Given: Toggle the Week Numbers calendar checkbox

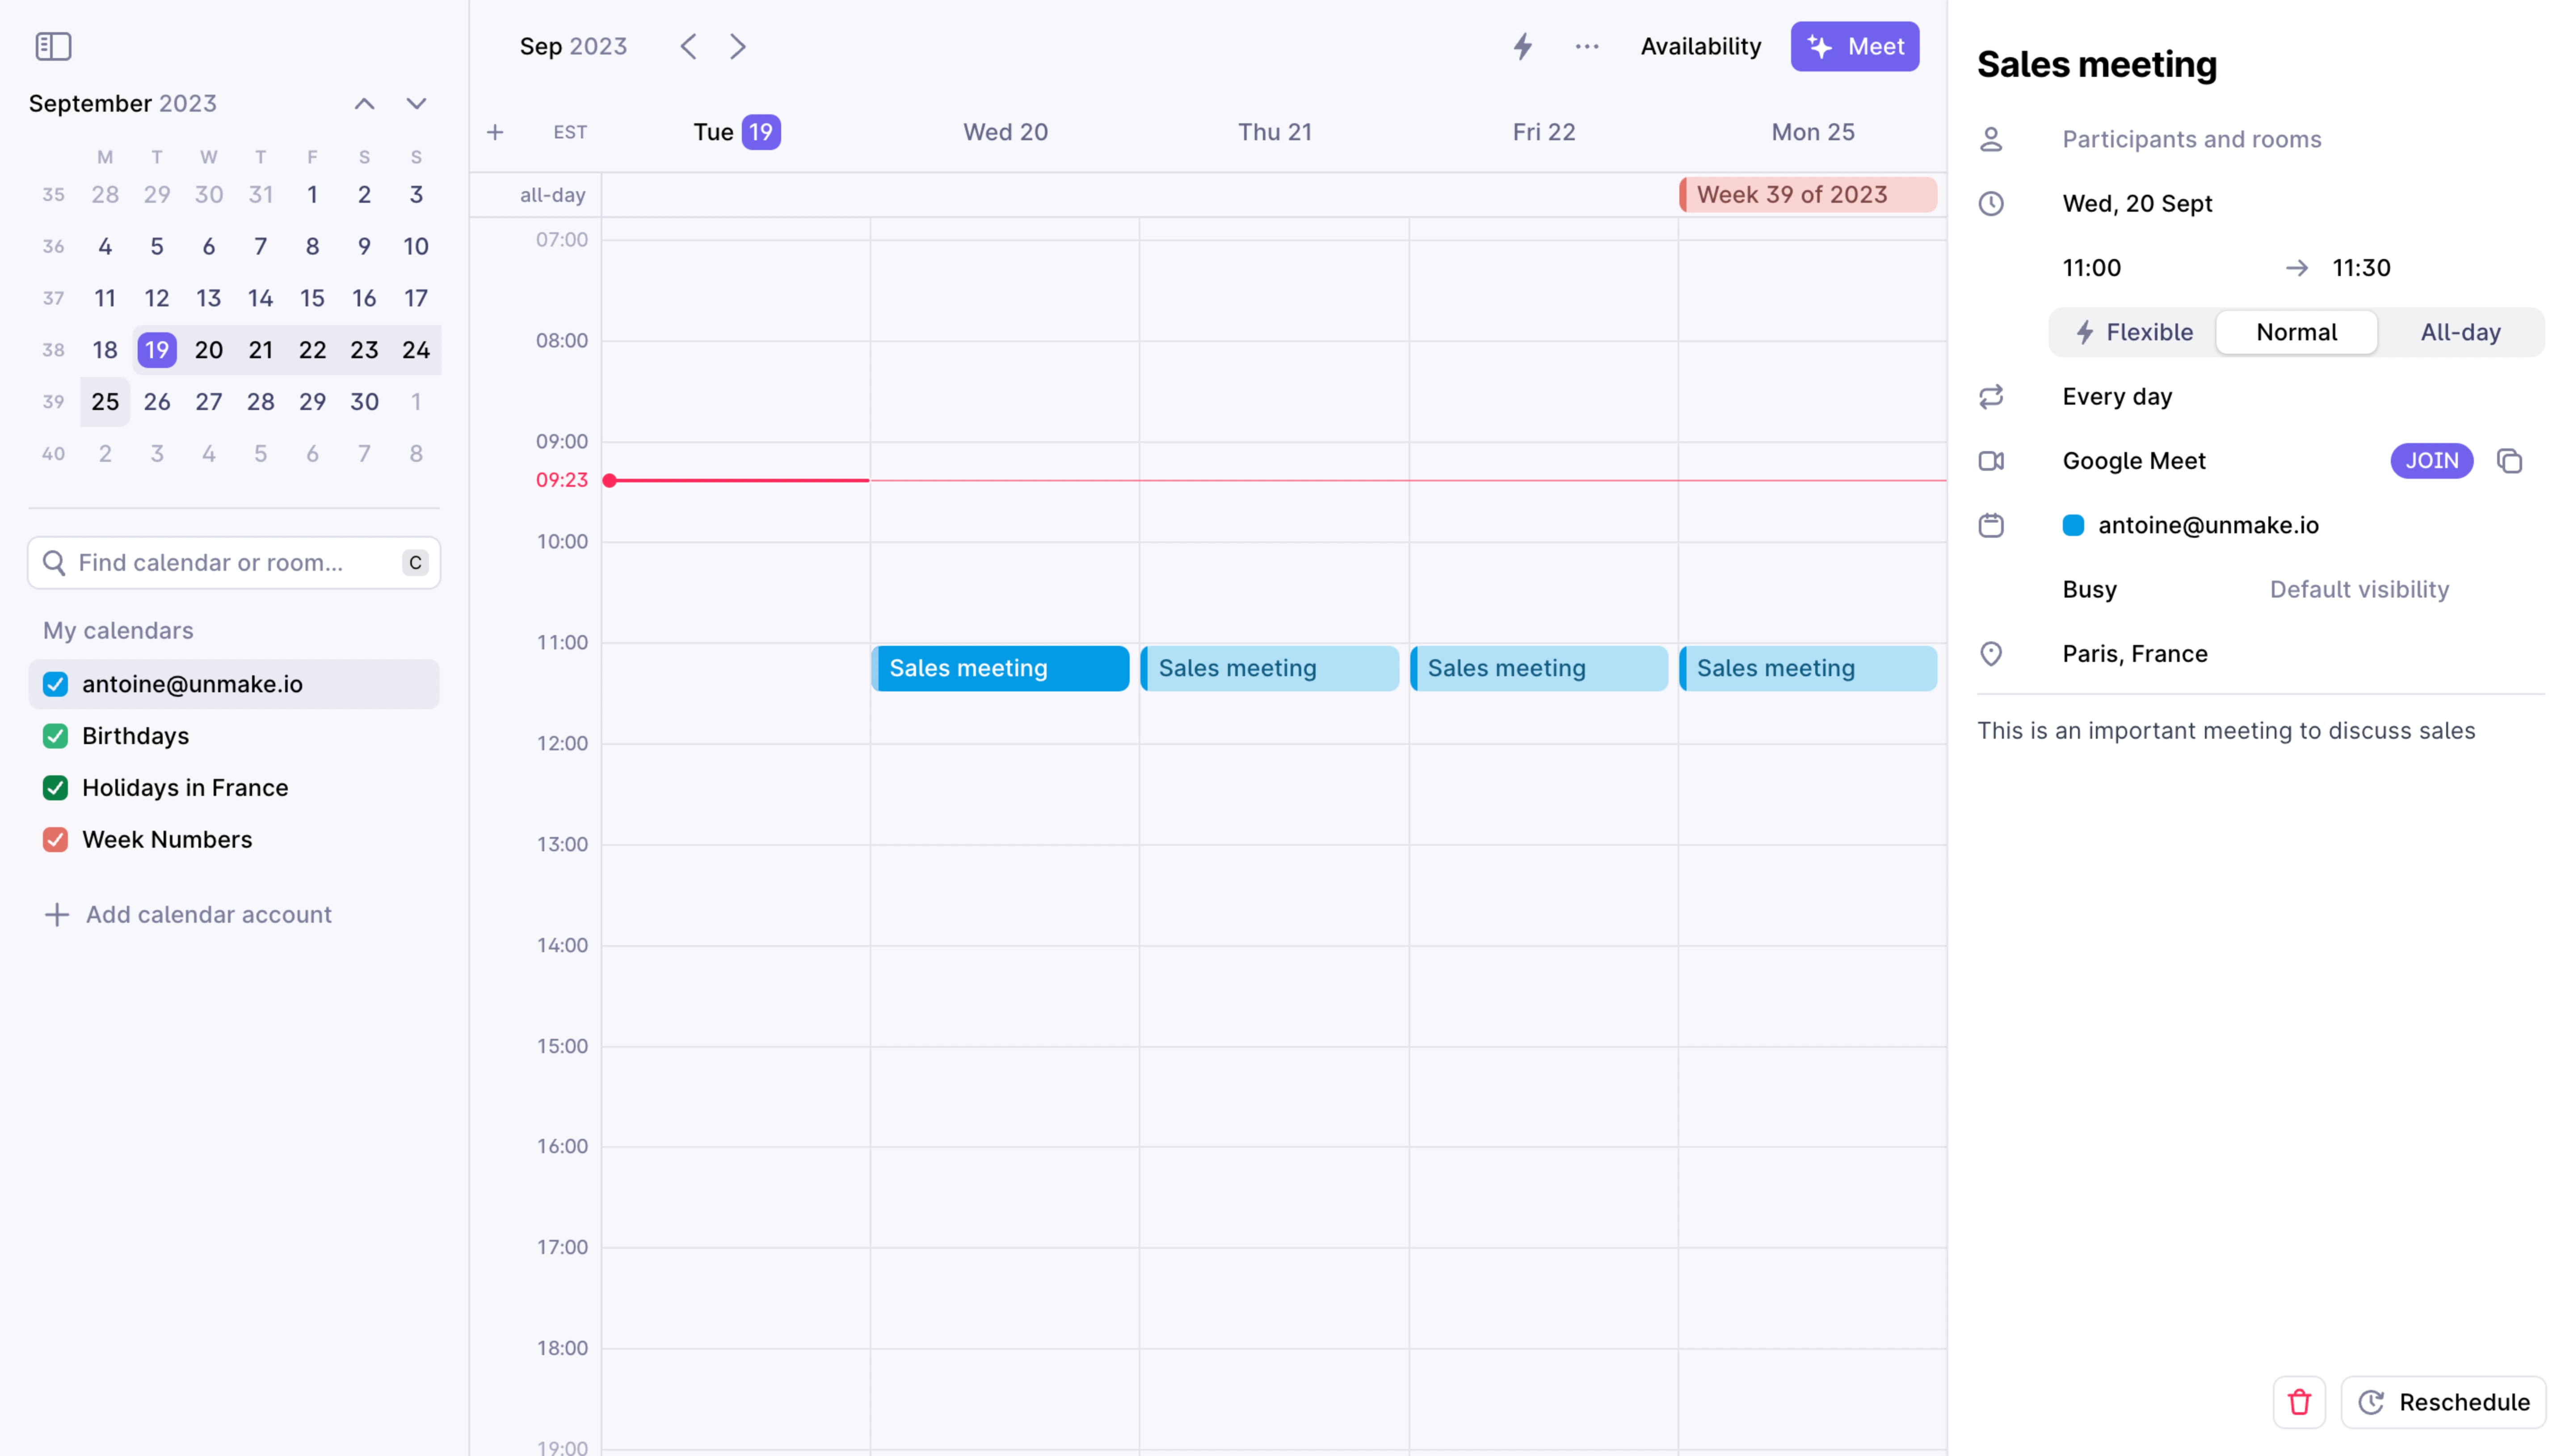Looking at the screenshot, I should [x=55, y=840].
